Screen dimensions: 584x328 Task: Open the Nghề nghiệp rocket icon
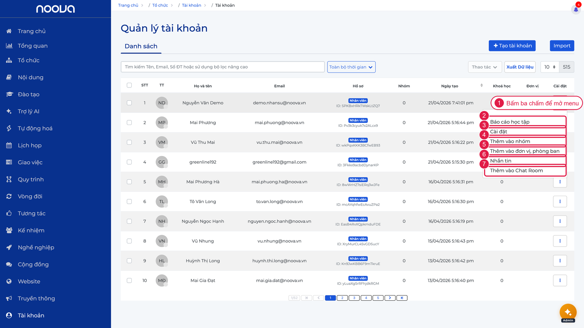9,247
